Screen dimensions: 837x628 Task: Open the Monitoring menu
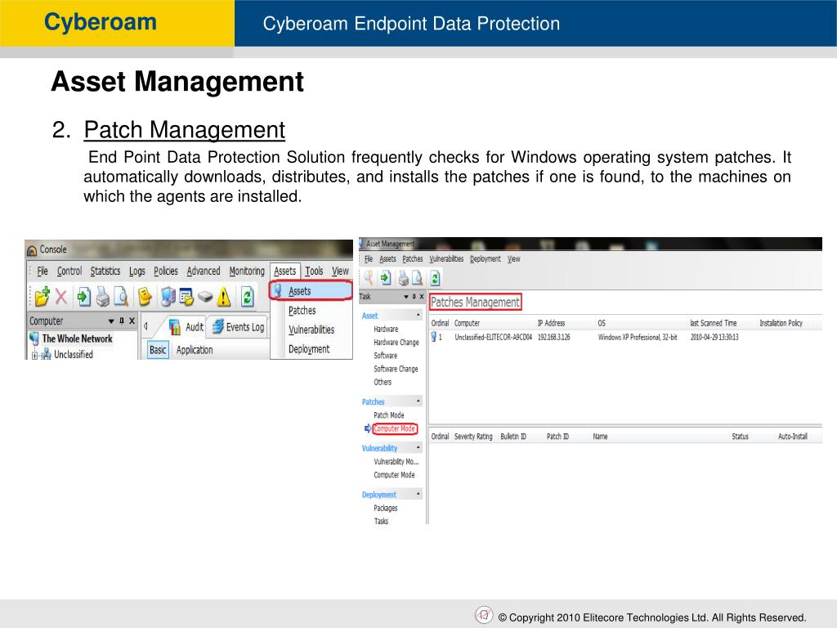coord(247,271)
